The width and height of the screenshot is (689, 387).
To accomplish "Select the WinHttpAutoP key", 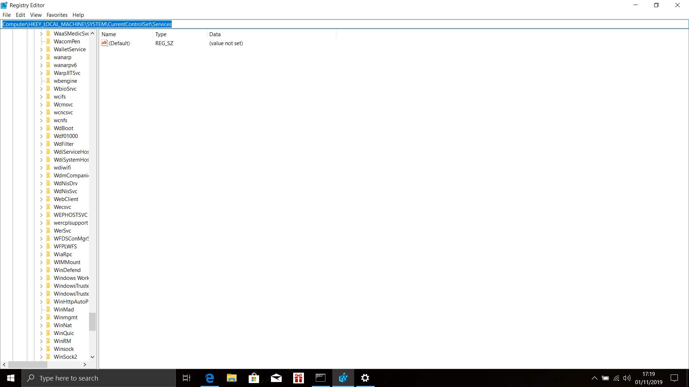I will click(x=71, y=302).
